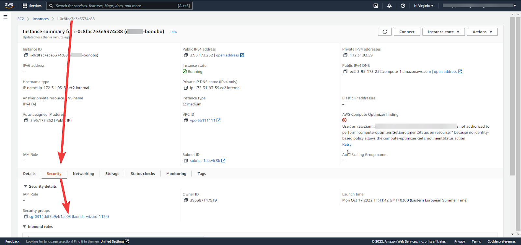Open the Unified Settings link

(x=112, y=241)
